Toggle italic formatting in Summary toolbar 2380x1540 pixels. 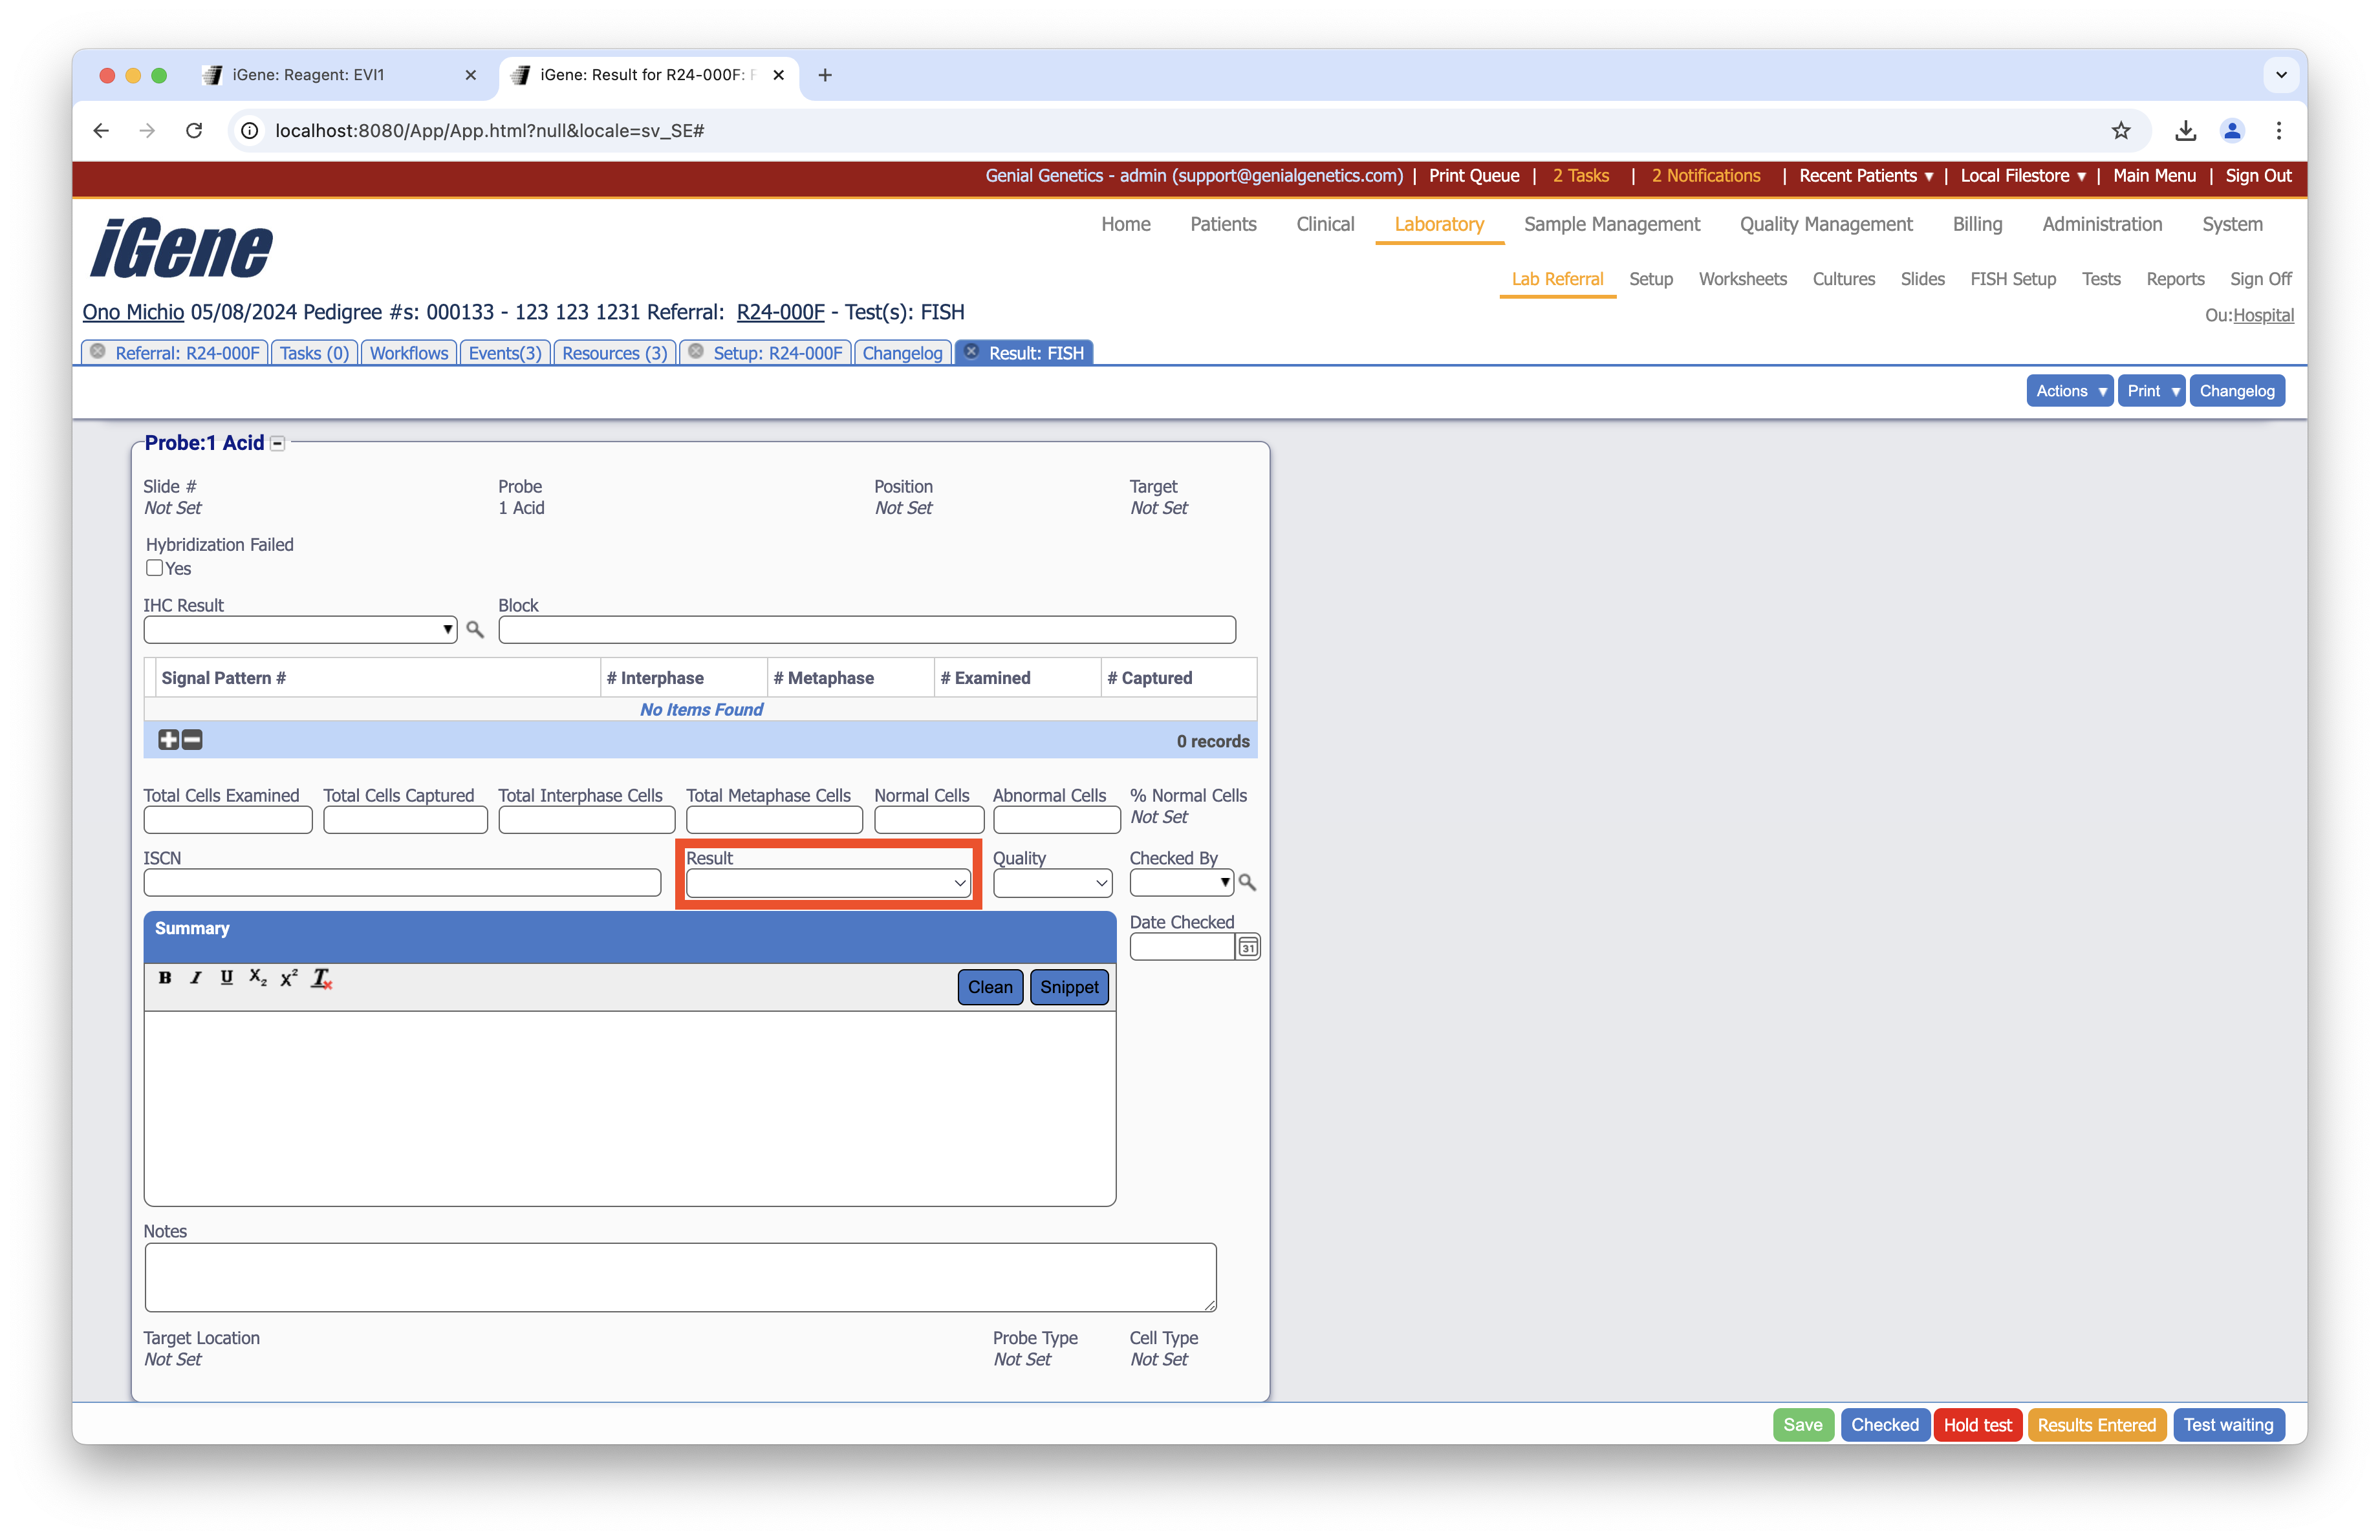pyautogui.click(x=196, y=978)
